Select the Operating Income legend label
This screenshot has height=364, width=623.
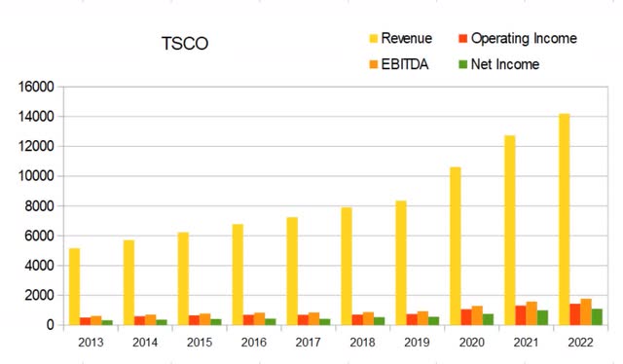[524, 39]
